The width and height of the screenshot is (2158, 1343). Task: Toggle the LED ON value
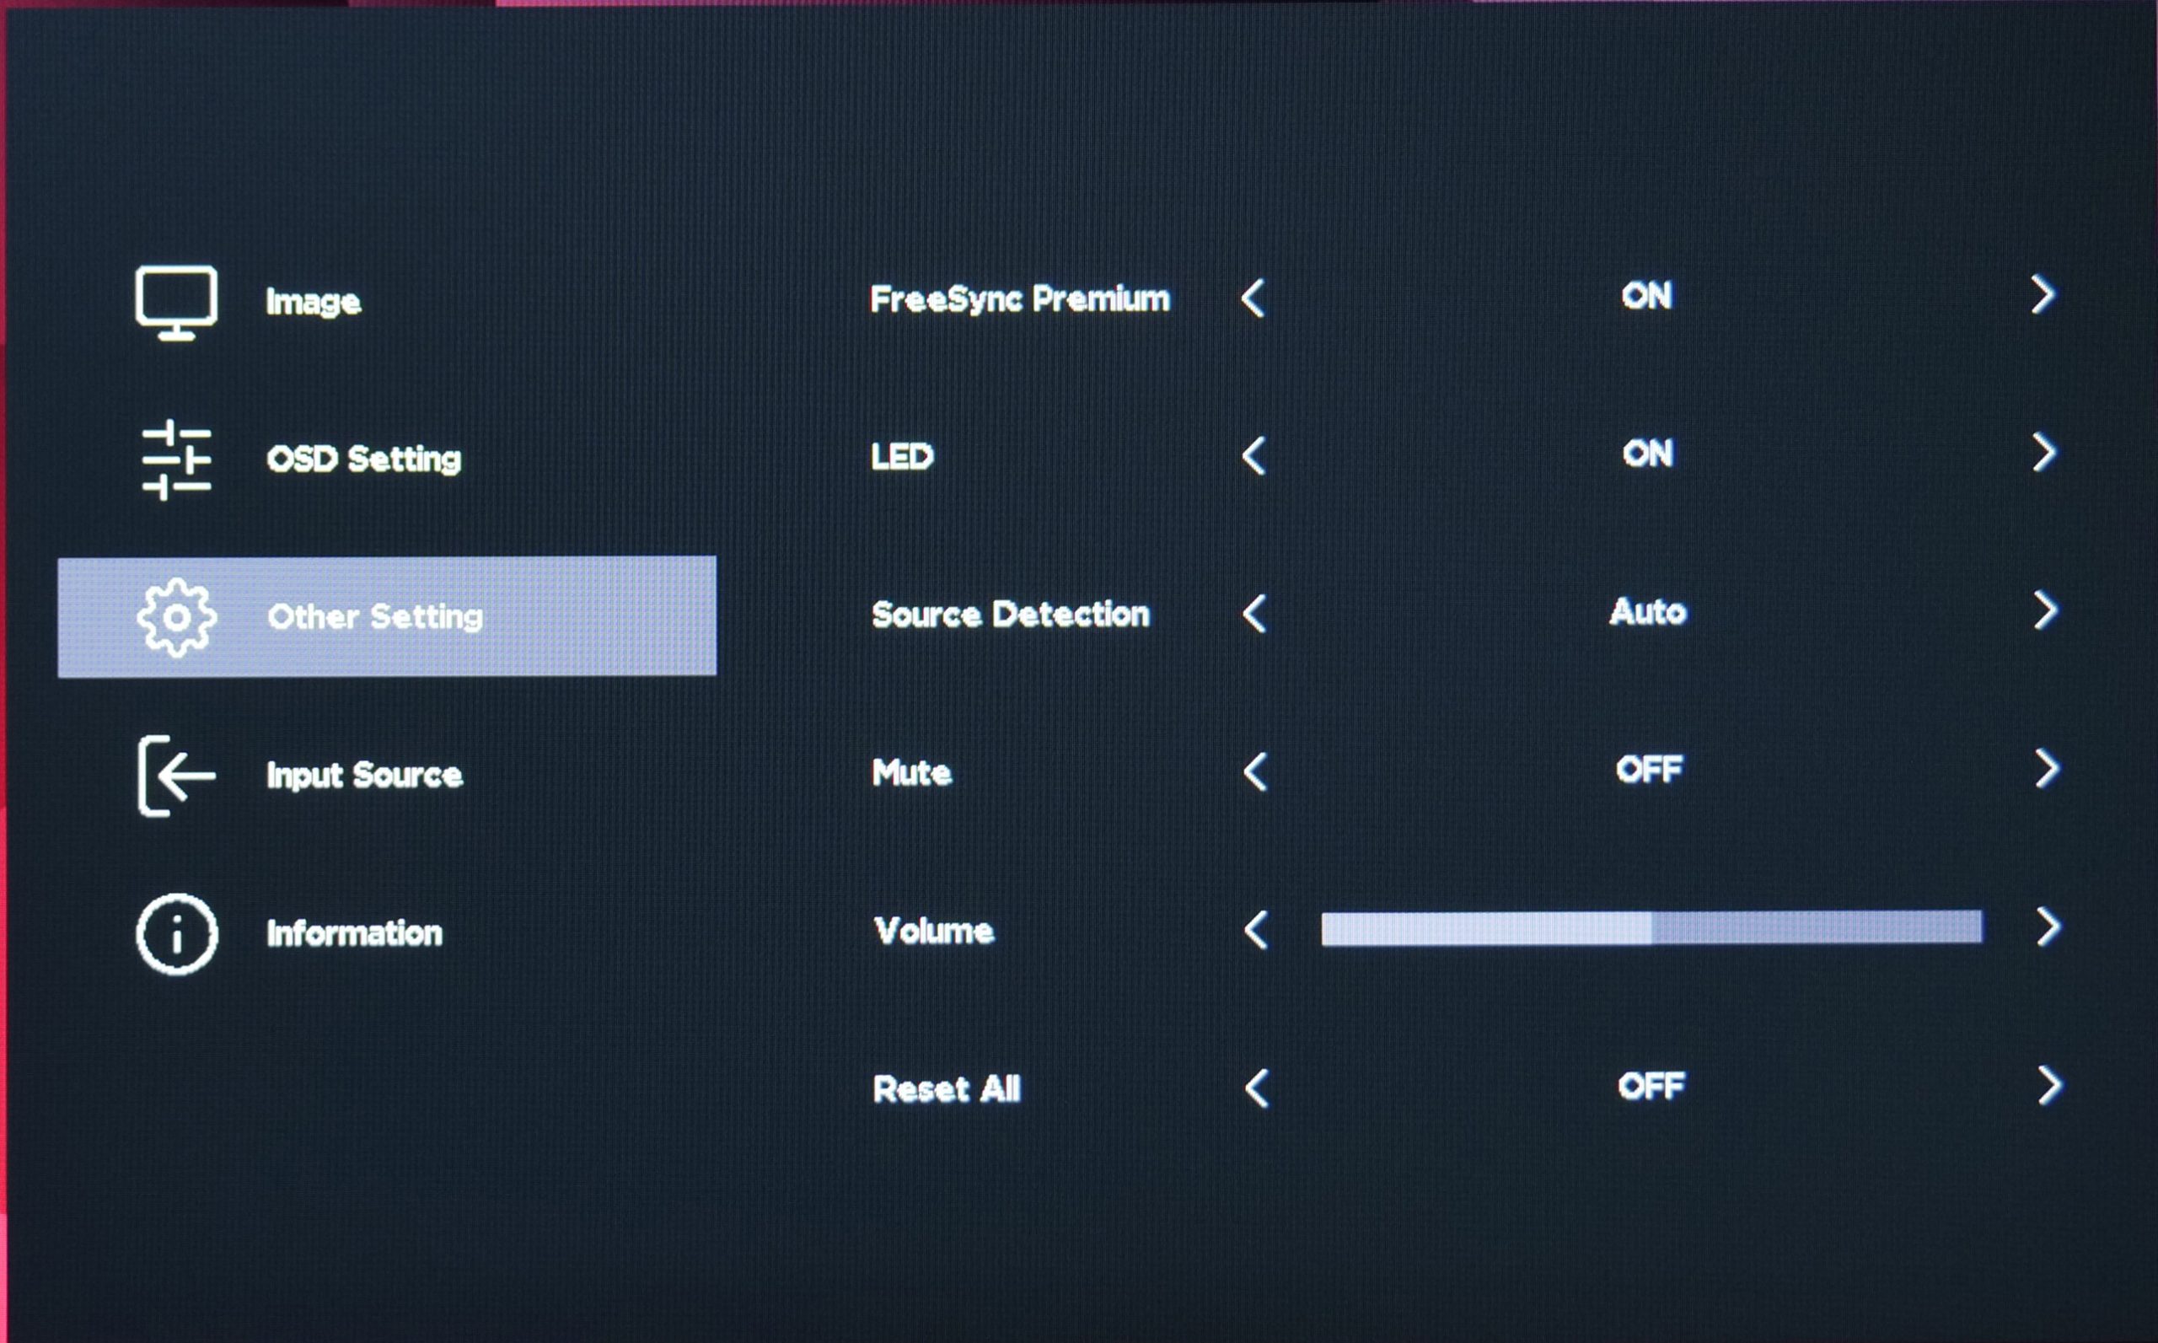[x=1647, y=454]
